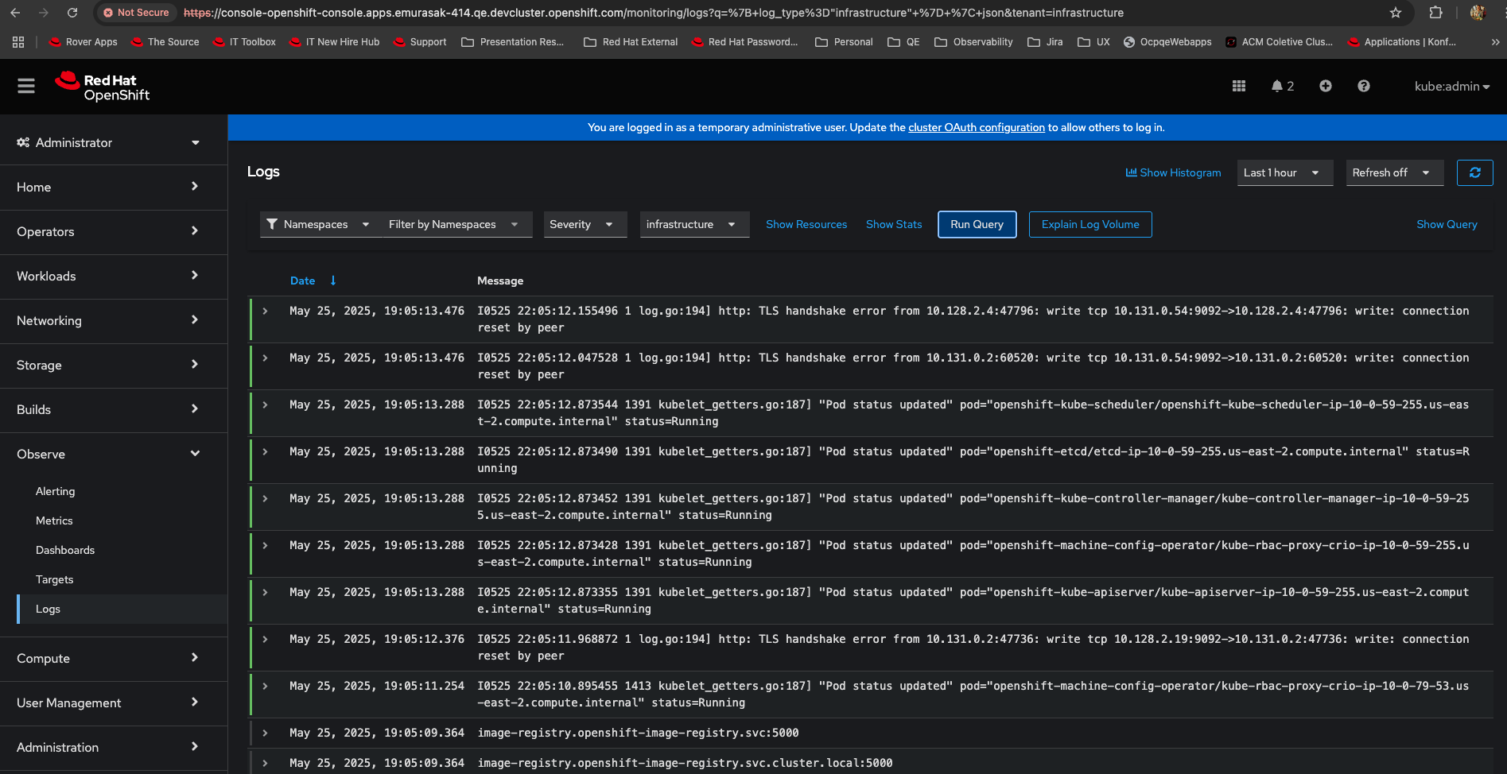Click the plus import quick-create icon
1507x774 pixels.
[x=1325, y=86]
